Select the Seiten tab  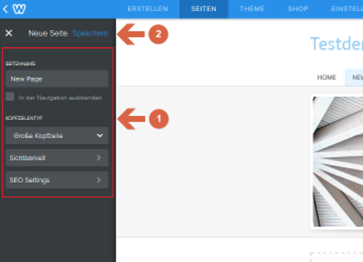(x=204, y=9)
